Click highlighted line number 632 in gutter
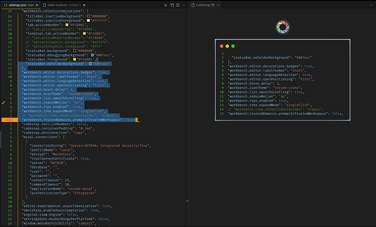This screenshot has width=376, height=227. (8, 120)
